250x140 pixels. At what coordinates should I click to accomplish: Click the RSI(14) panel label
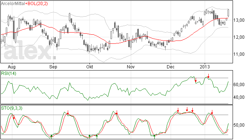9,73
